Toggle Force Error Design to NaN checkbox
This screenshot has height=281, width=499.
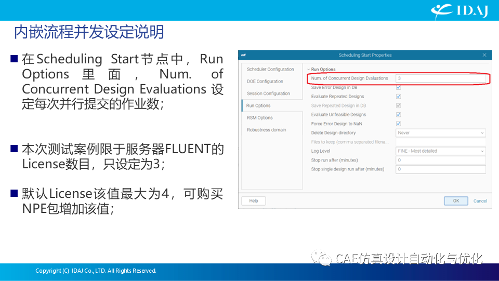(399, 124)
